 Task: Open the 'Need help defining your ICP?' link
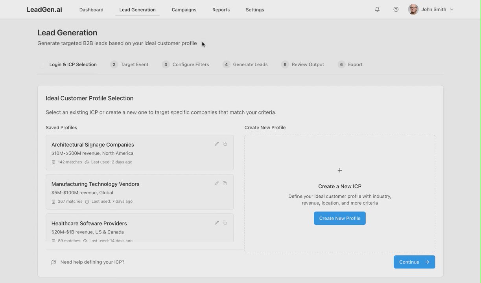click(92, 262)
